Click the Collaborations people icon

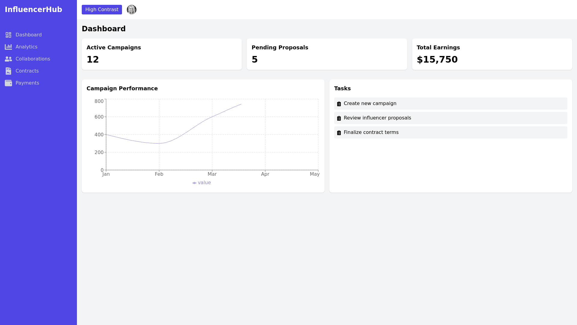coord(8,59)
